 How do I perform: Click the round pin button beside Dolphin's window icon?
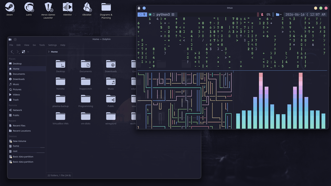coord(15,39)
